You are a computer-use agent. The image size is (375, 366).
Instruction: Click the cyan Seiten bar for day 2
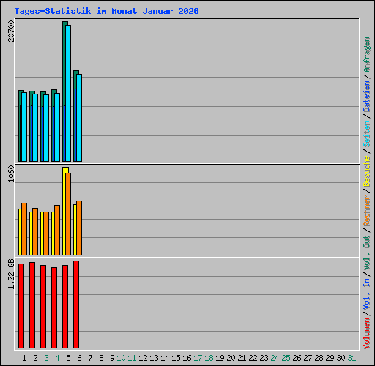(x=35, y=127)
